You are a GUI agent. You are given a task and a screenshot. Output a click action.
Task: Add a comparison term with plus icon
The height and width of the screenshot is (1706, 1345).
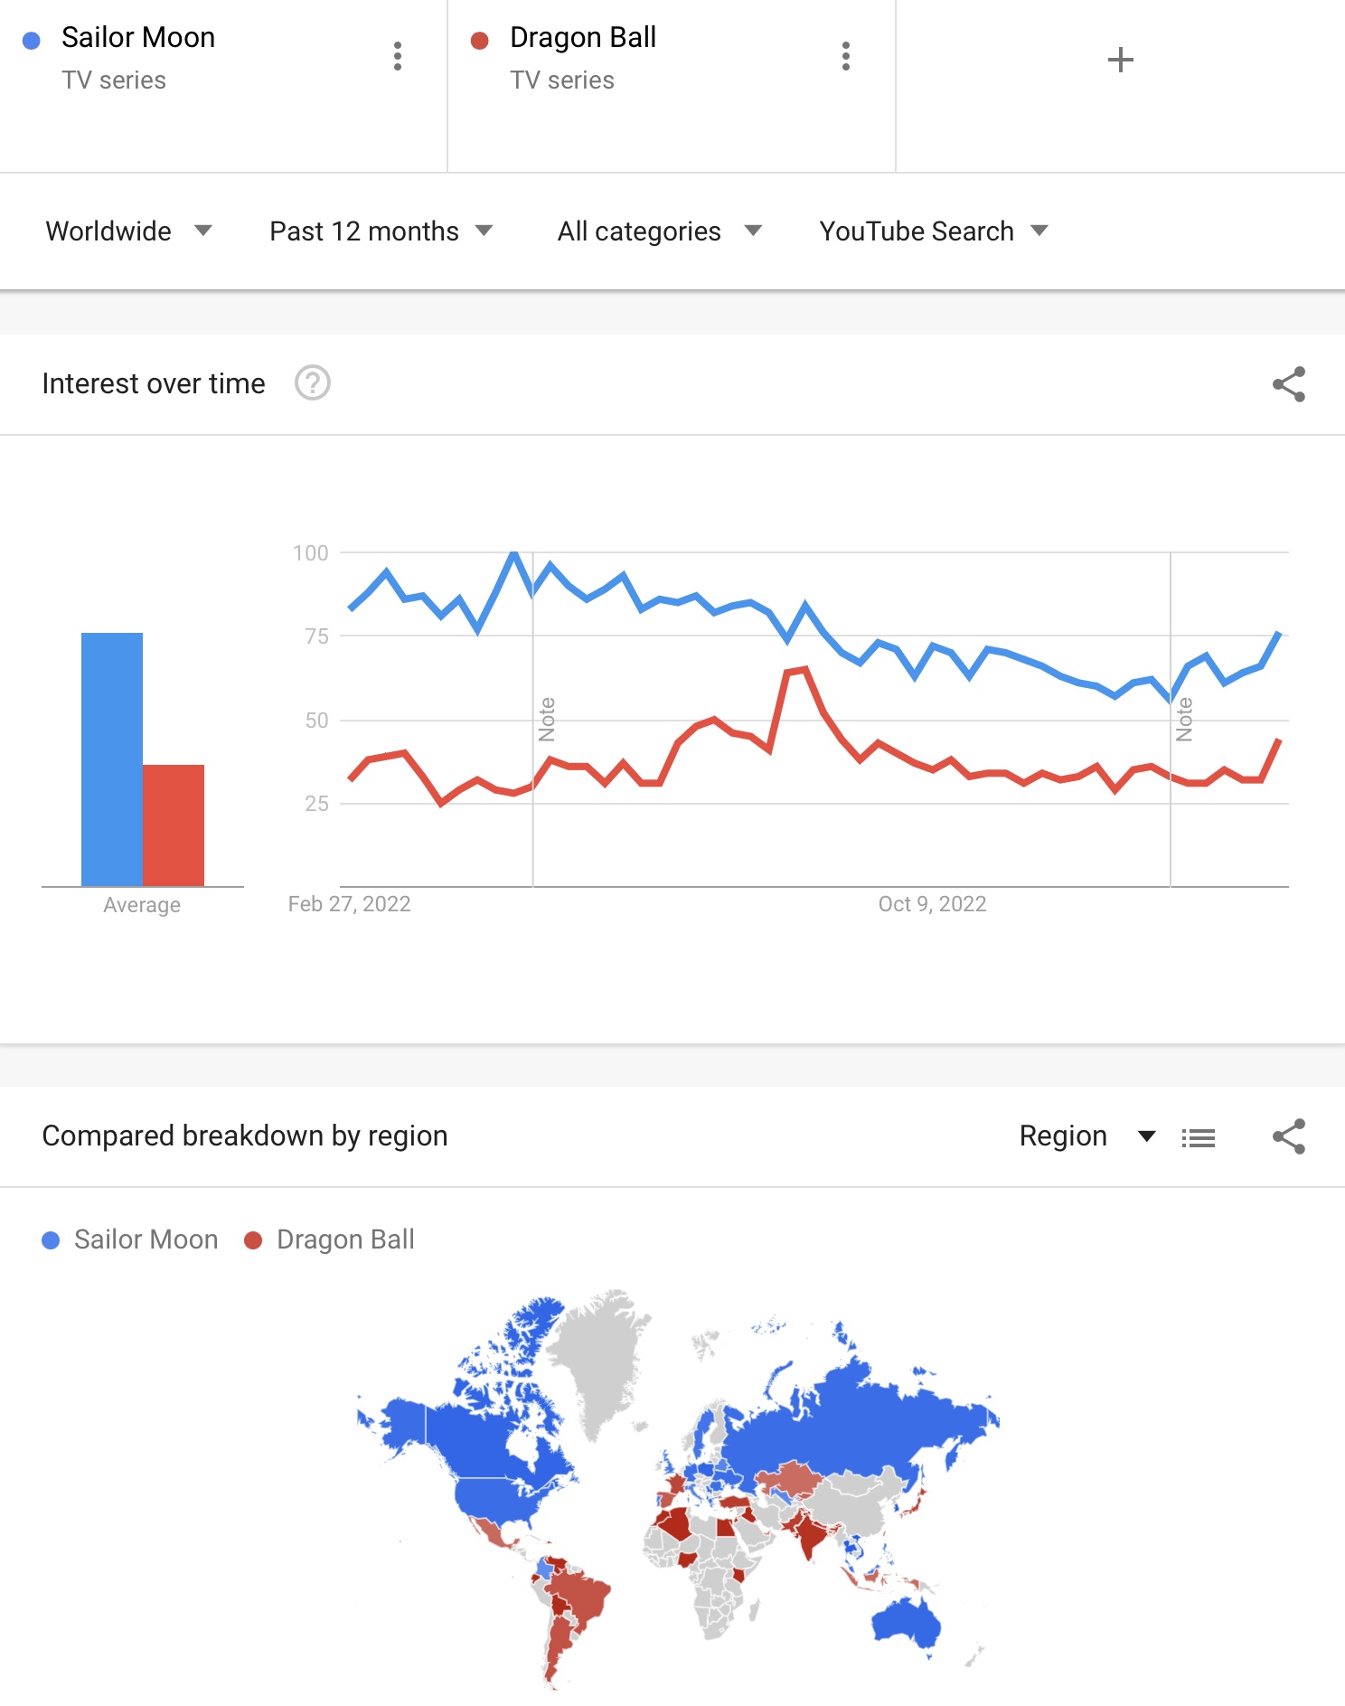click(1120, 60)
